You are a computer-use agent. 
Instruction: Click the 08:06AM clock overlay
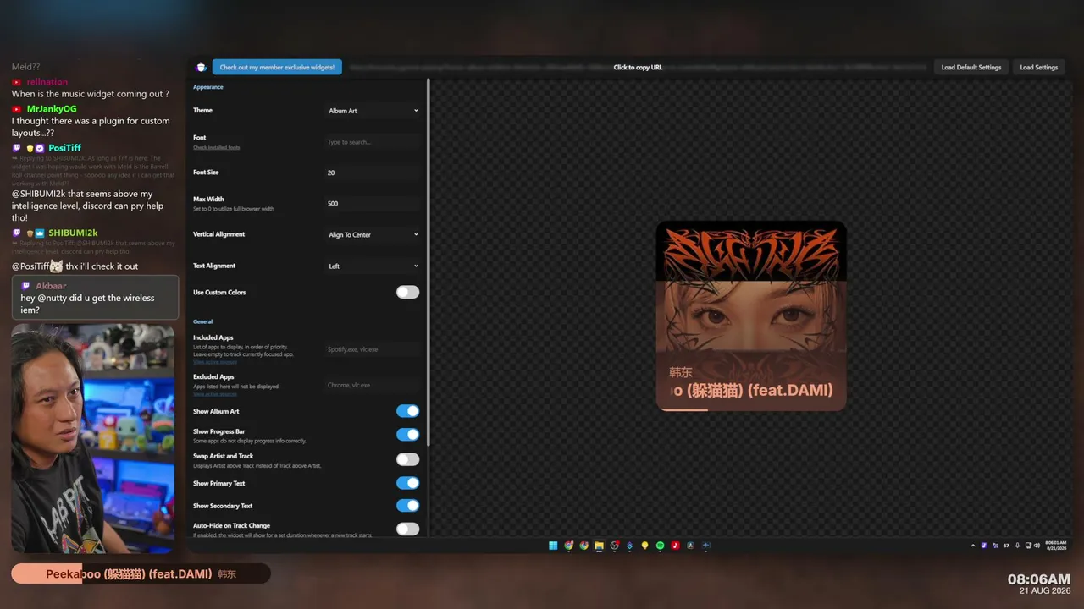tap(1038, 579)
